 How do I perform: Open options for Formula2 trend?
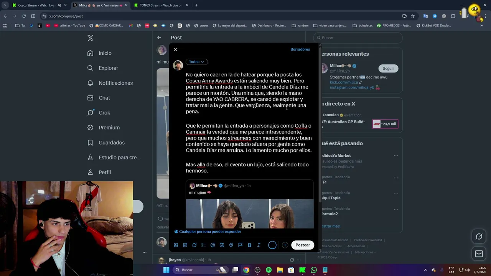pyautogui.click(x=396, y=209)
